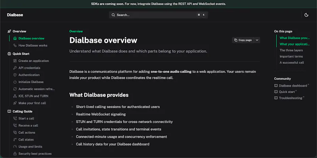Open the Search field
Image resolution: width=317 pixels, height=158 pixels.
pos(158,15)
